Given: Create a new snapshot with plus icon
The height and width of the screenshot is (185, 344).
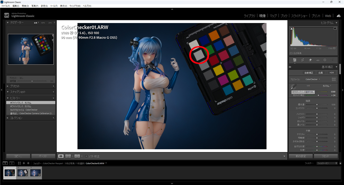Looking at the screenshot, I should point(54,92).
